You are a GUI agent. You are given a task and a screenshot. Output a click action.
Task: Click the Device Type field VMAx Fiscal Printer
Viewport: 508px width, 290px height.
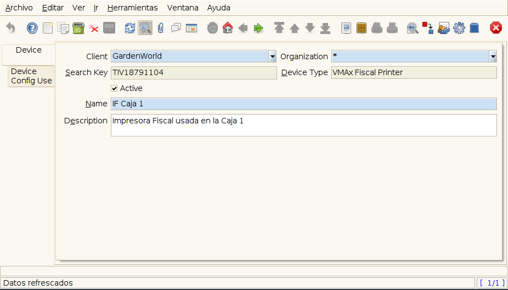tap(414, 72)
